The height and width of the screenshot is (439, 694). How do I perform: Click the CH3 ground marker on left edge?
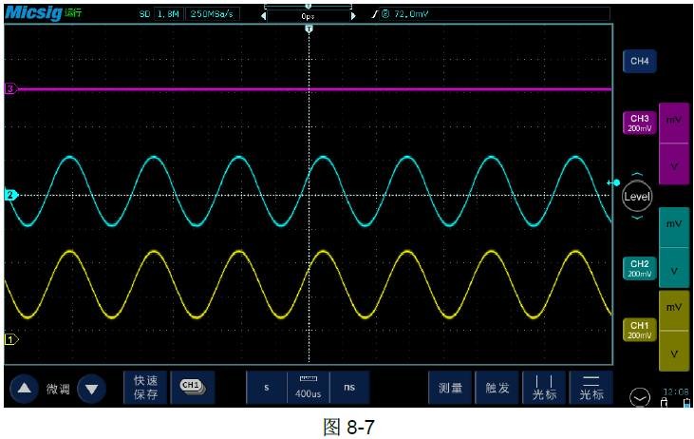(x=11, y=88)
